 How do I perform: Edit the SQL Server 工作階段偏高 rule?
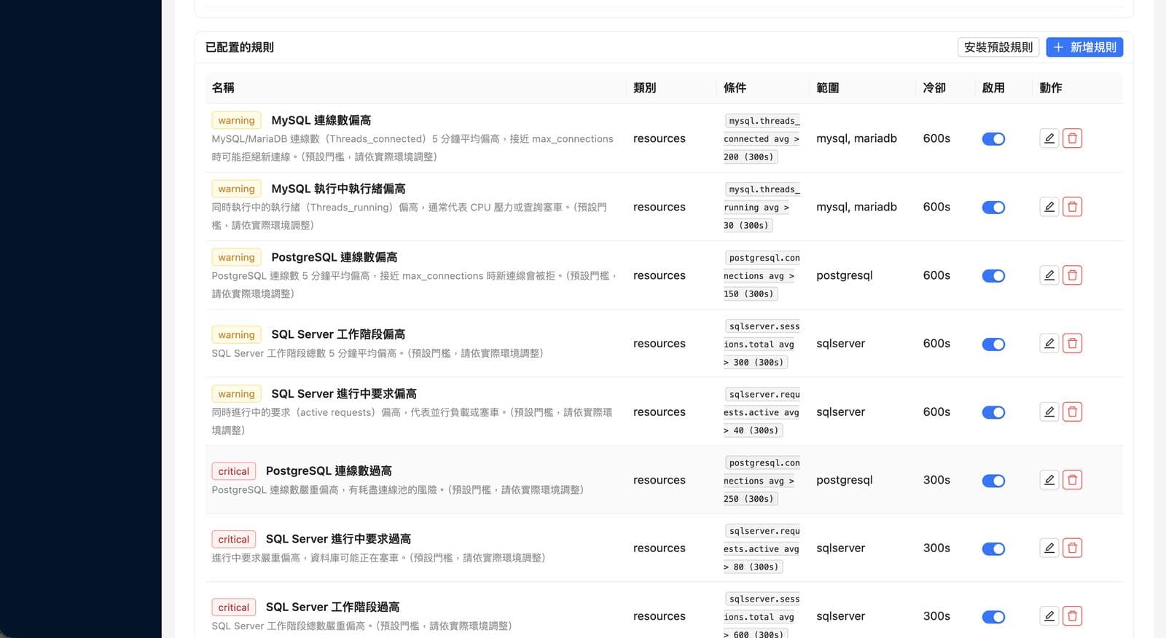[1049, 343]
